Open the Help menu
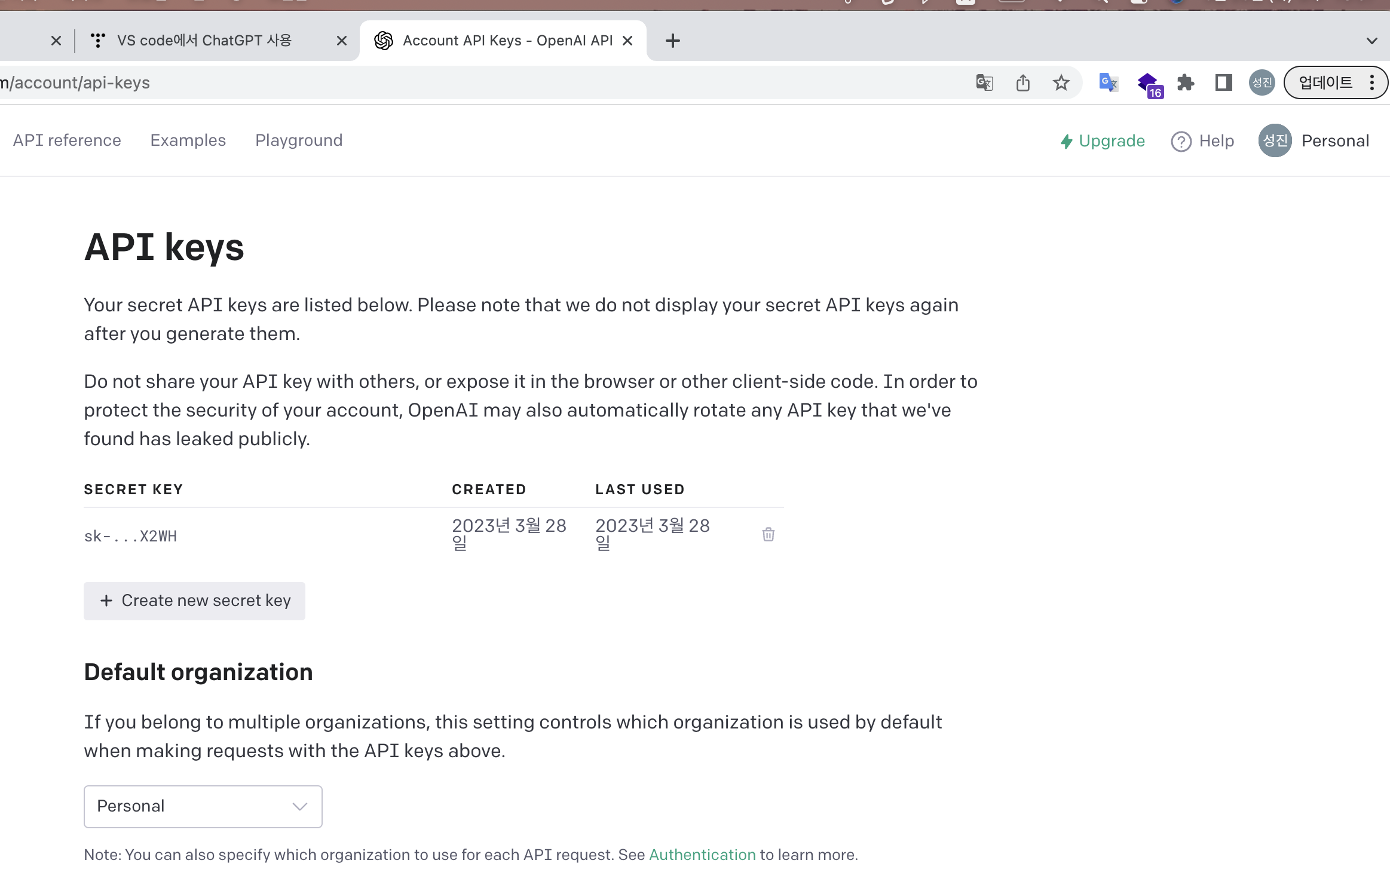1390x894 pixels. (1202, 141)
